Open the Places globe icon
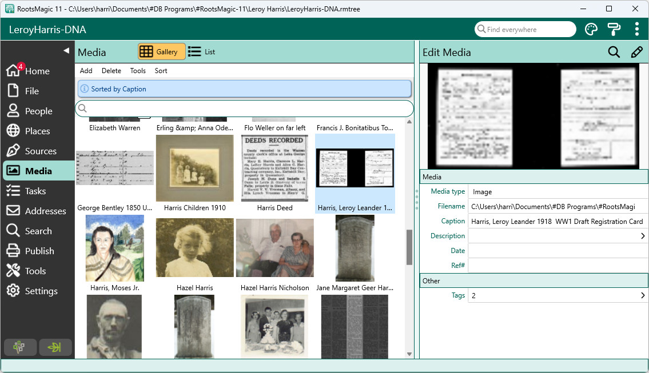649x373 pixels. (13, 131)
